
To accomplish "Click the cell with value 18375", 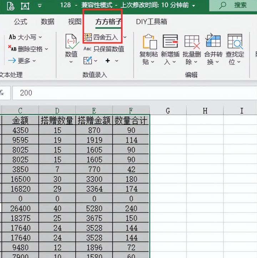I will coord(20,218).
